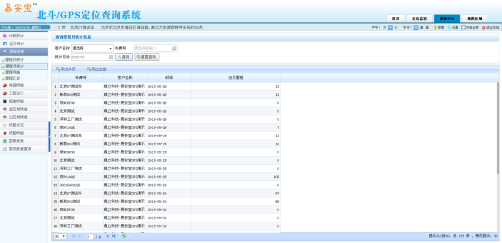Open 超速明细 in the sidebar

[24, 101]
